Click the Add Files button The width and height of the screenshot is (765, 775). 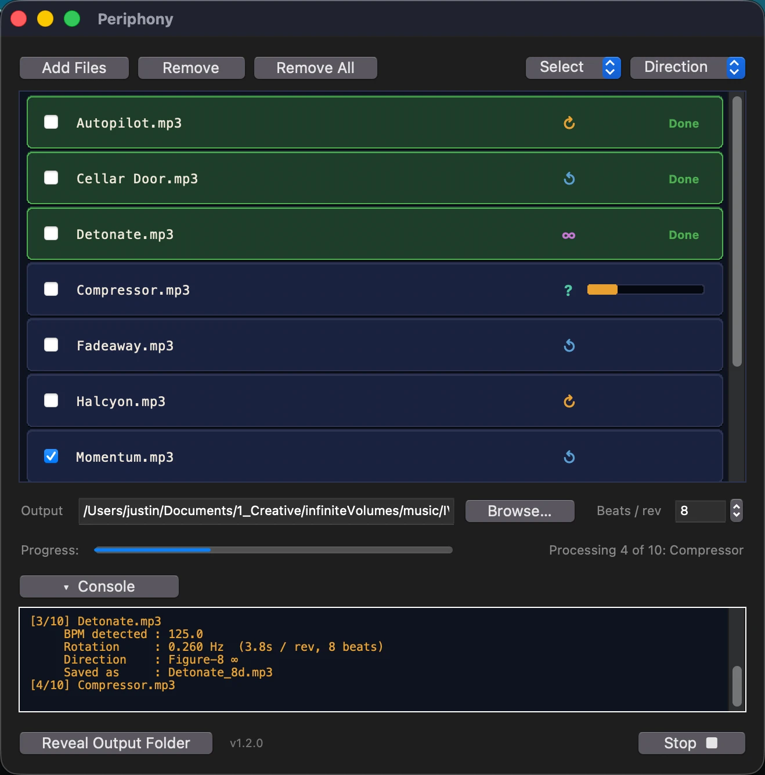click(x=74, y=68)
